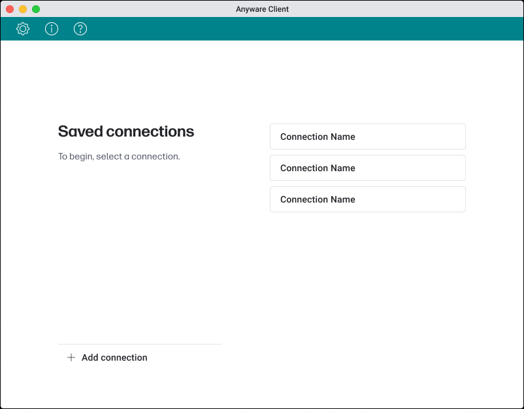Select the middle Connection Name entry
The height and width of the screenshot is (409, 524).
point(368,168)
